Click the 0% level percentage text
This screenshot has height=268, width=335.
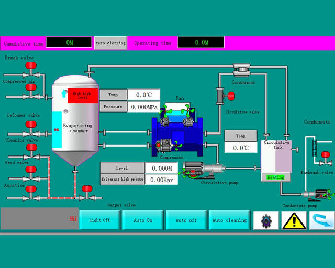point(57,130)
